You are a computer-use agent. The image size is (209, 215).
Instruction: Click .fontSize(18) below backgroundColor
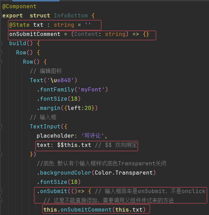tap(59, 182)
